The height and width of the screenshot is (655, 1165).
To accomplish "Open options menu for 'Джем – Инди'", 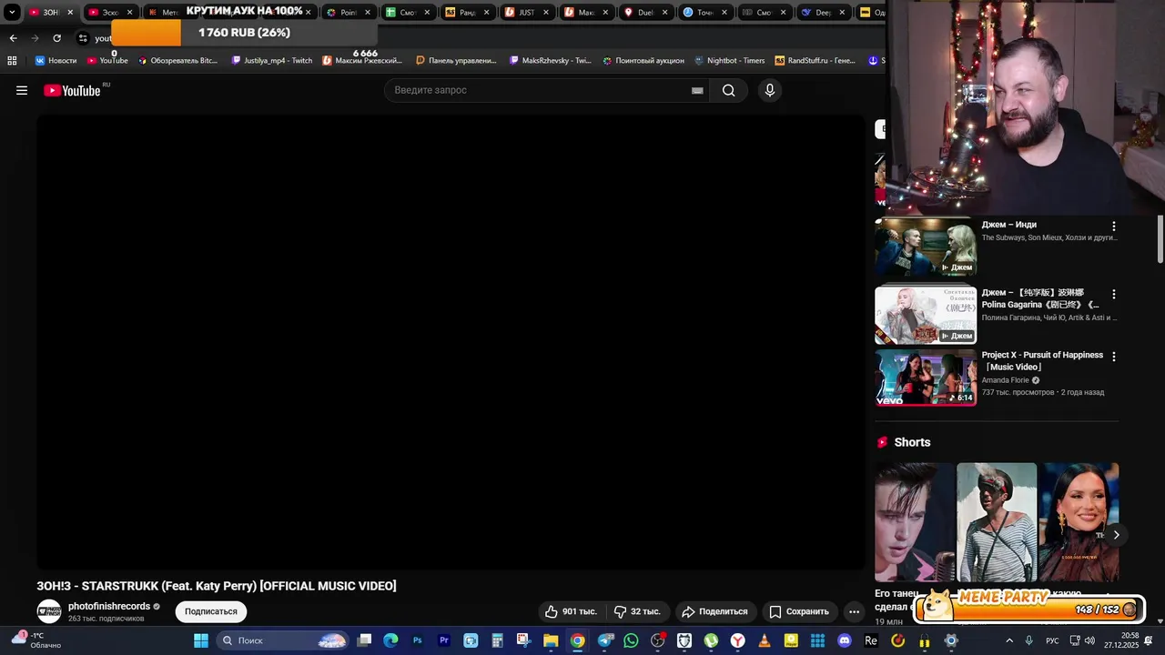I will coord(1113,226).
